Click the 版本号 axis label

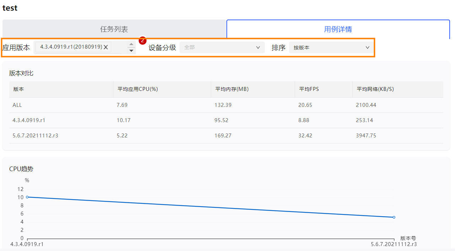point(408,238)
